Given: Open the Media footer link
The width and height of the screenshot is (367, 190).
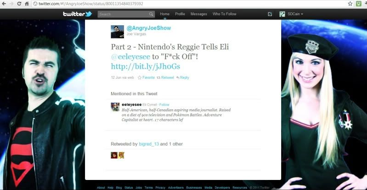Looking at the screenshot, I should pyautogui.click(x=209, y=187).
